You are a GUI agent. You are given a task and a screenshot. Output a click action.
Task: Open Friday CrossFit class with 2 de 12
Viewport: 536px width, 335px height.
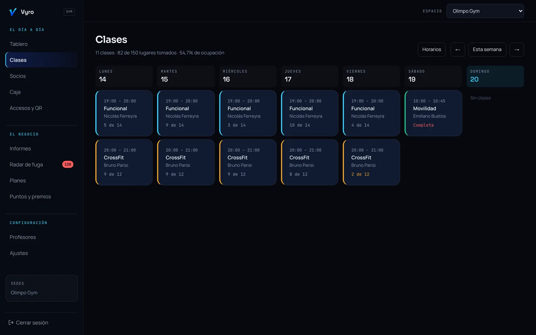(371, 162)
